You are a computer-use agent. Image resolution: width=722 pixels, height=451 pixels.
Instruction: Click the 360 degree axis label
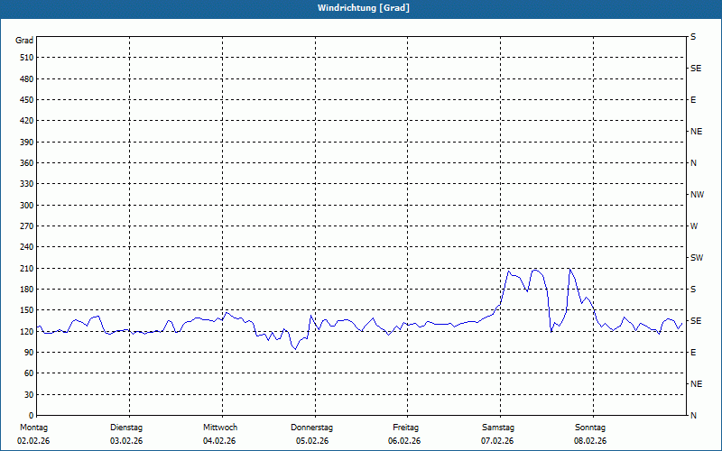25,163
